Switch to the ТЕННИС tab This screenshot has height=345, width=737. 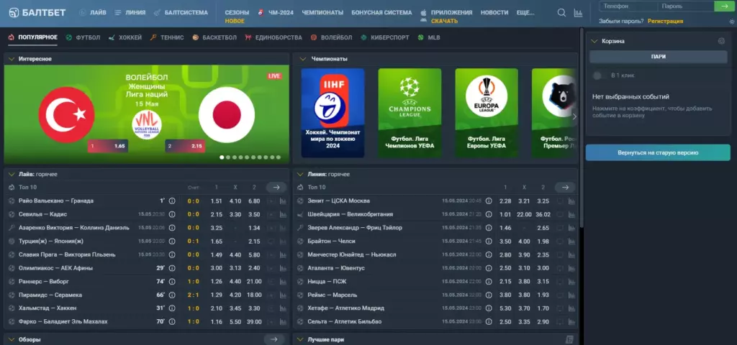pos(167,37)
